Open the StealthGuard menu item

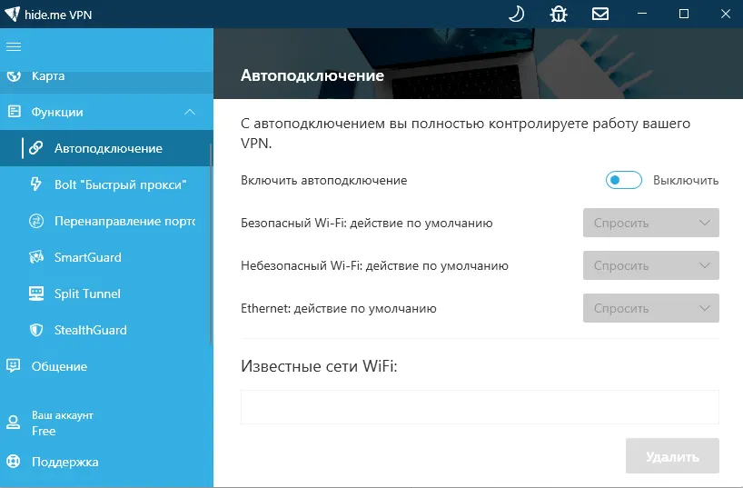[x=106, y=330]
